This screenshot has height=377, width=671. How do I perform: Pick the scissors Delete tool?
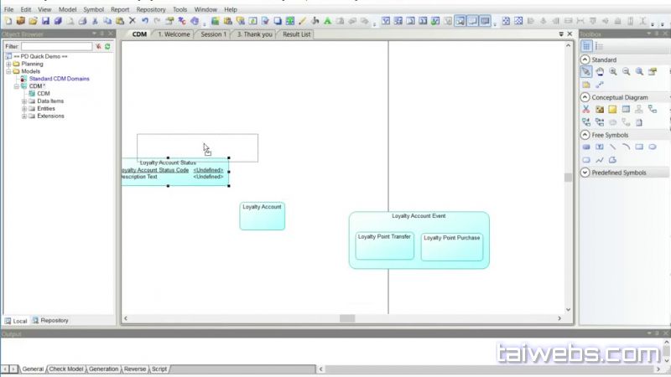586,109
